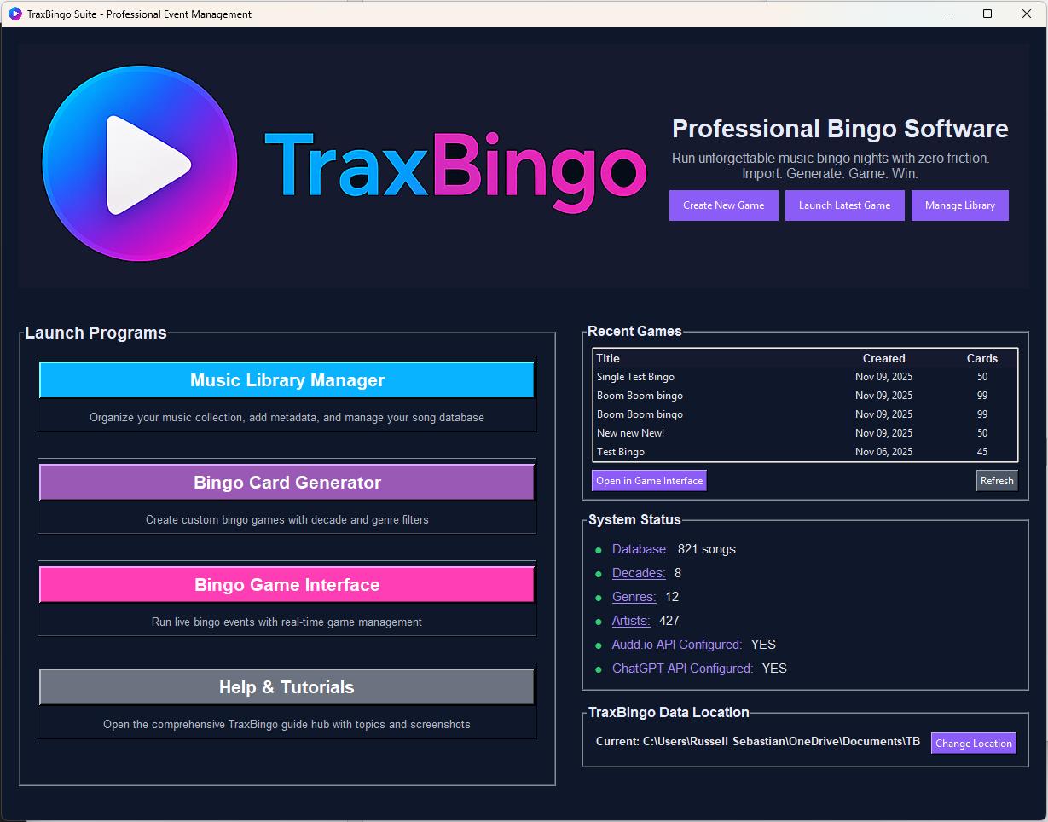Open Manage Library
The image size is (1048, 822).
point(959,205)
